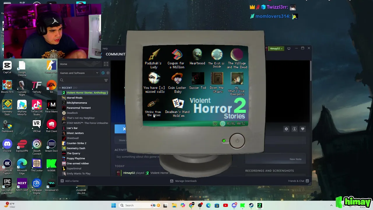Select Geometry Dash in Steam library
Image resolution: width=373 pixels, height=210 pixels.
[76, 148]
